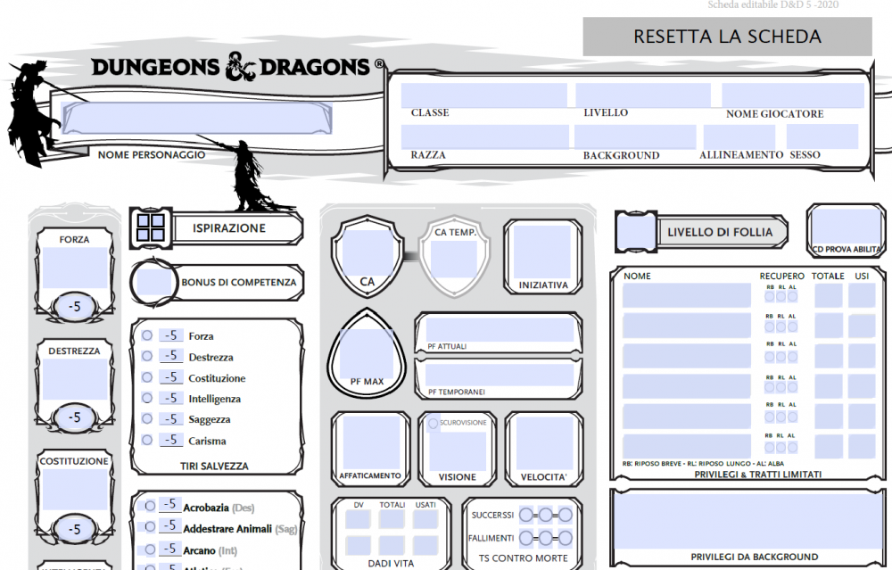This screenshot has height=570, width=892.
Task: Click the Iniziativa field
Action: (542, 252)
